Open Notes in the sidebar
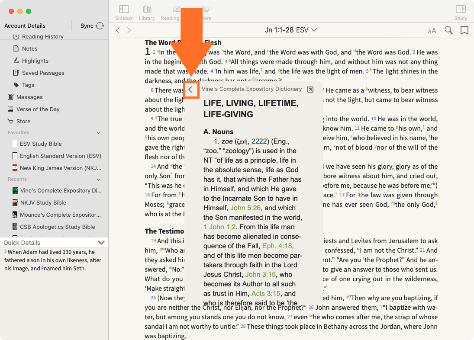Viewport: 474px width, 340px height. coord(29,48)
